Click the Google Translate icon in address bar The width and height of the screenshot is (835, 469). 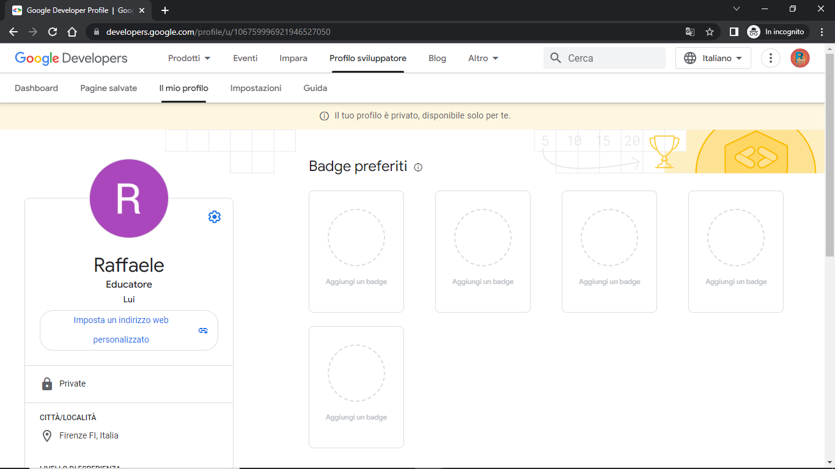click(x=690, y=32)
